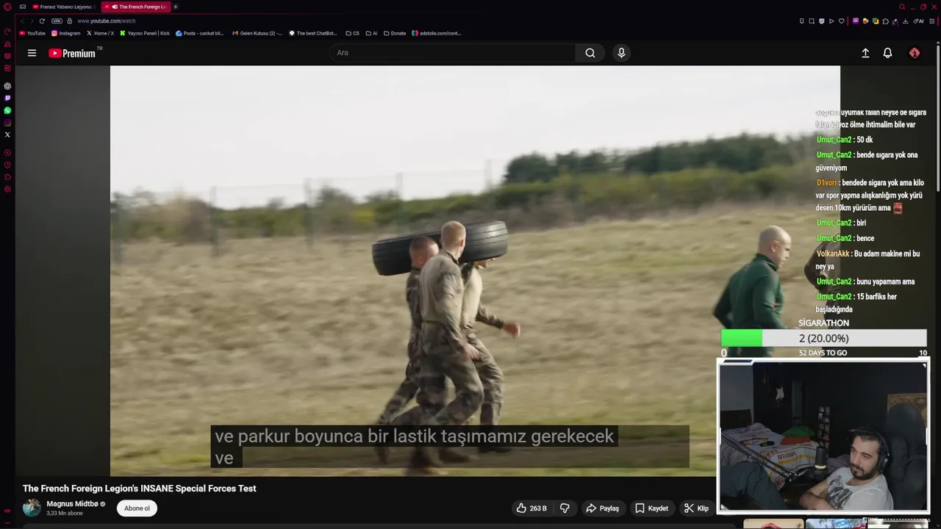Click the video title text
This screenshot has width=941, height=529.
tap(140, 489)
